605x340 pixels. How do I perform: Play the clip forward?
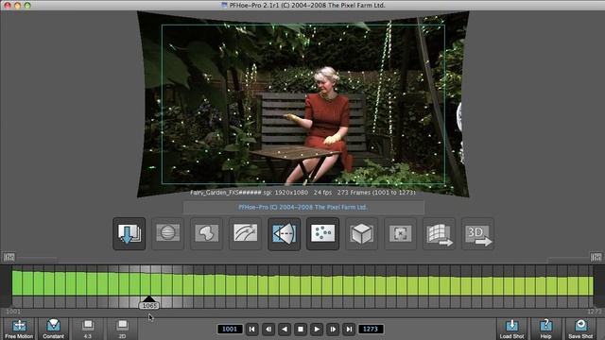pos(317,330)
